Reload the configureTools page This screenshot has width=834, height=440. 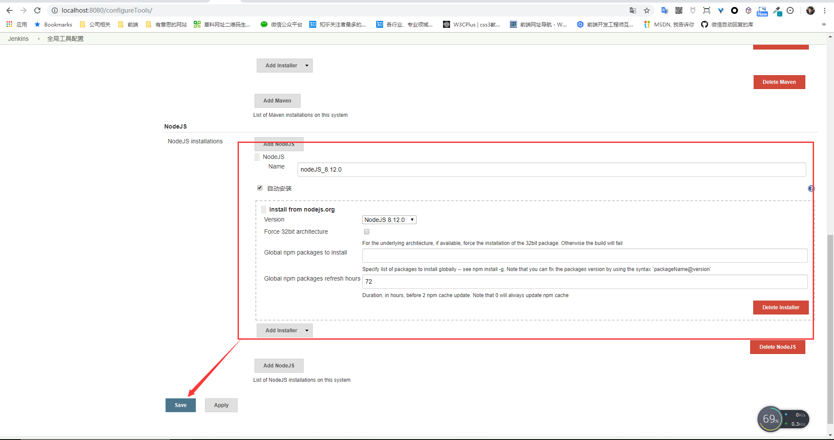(x=37, y=10)
